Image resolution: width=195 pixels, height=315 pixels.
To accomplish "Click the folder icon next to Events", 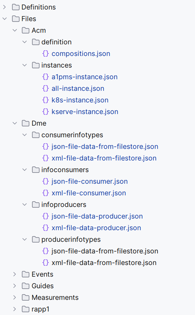I will (x=25, y=274).
